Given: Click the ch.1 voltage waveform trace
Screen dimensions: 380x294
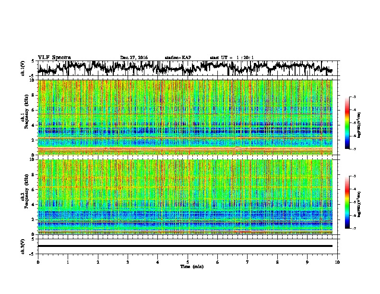Looking at the screenshot, I should pyautogui.click(x=185, y=68).
